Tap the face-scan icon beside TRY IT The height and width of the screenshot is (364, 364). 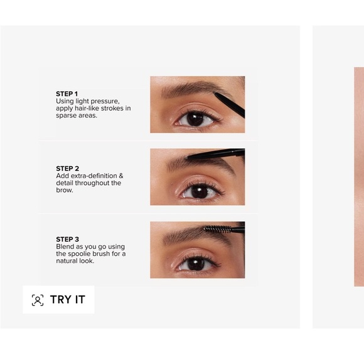click(38, 300)
